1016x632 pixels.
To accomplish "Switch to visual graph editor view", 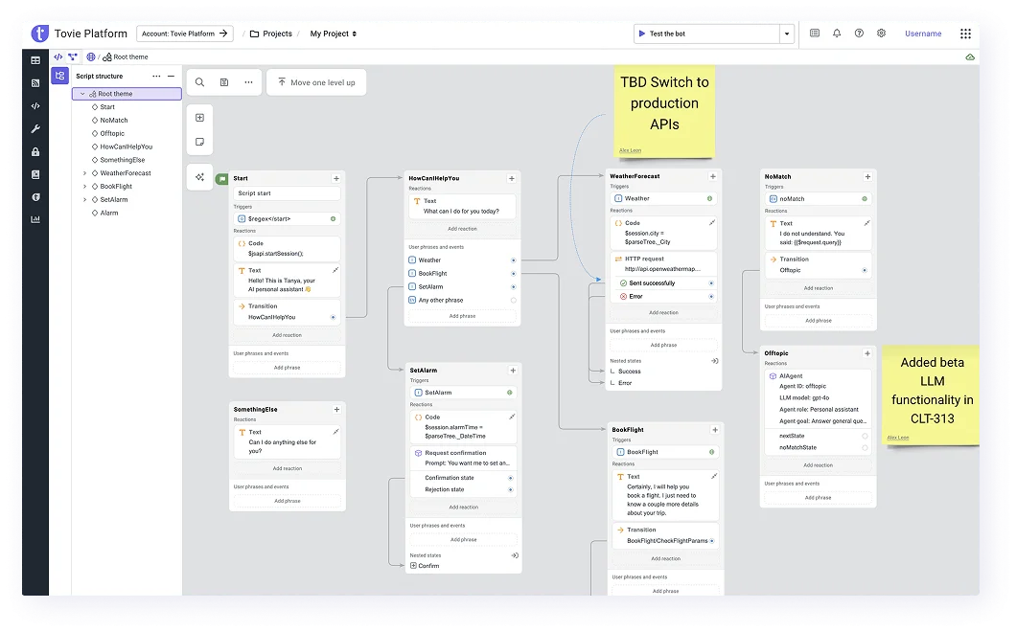I will click(73, 57).
